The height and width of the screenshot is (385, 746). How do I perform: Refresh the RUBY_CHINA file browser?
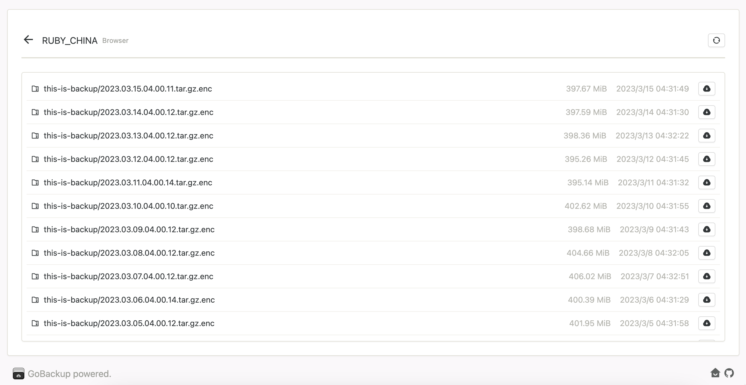tap(716, 40)
